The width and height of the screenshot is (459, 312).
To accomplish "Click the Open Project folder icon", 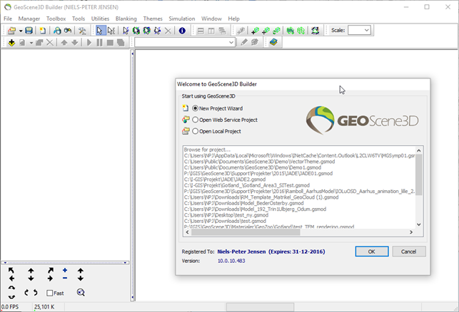I will (11, 31).
